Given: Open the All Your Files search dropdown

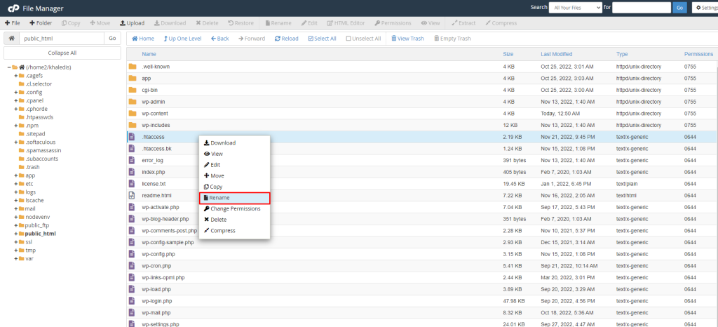Looking at the screenshot, I should coord(575,8).
